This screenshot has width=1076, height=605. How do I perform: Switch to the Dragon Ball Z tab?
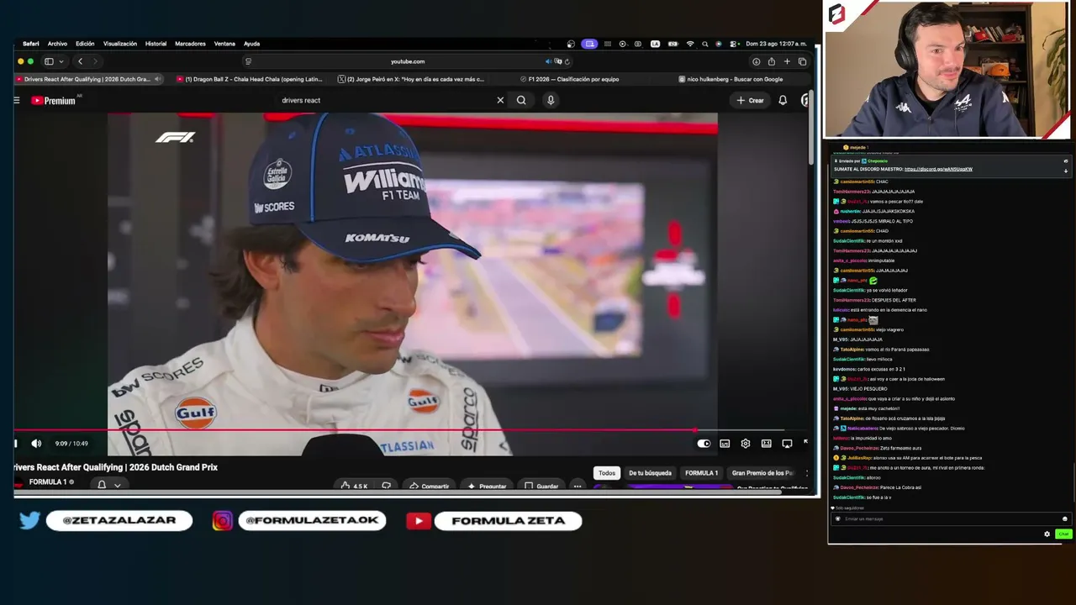[250, 79]
